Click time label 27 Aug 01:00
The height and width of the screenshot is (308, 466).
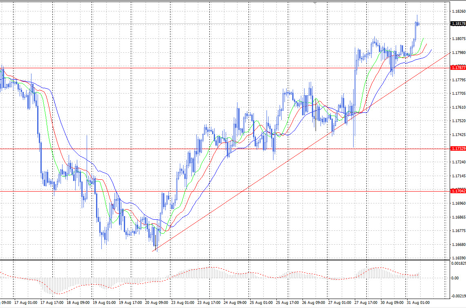tap(340, 303)
